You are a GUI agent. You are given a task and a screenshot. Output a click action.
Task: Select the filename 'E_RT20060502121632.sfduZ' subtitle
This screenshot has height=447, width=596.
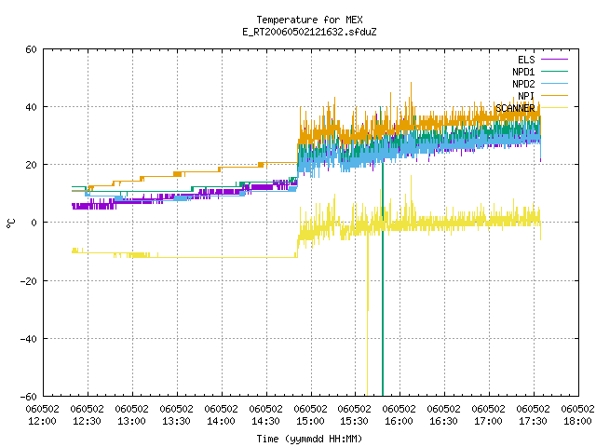point(309,32)
